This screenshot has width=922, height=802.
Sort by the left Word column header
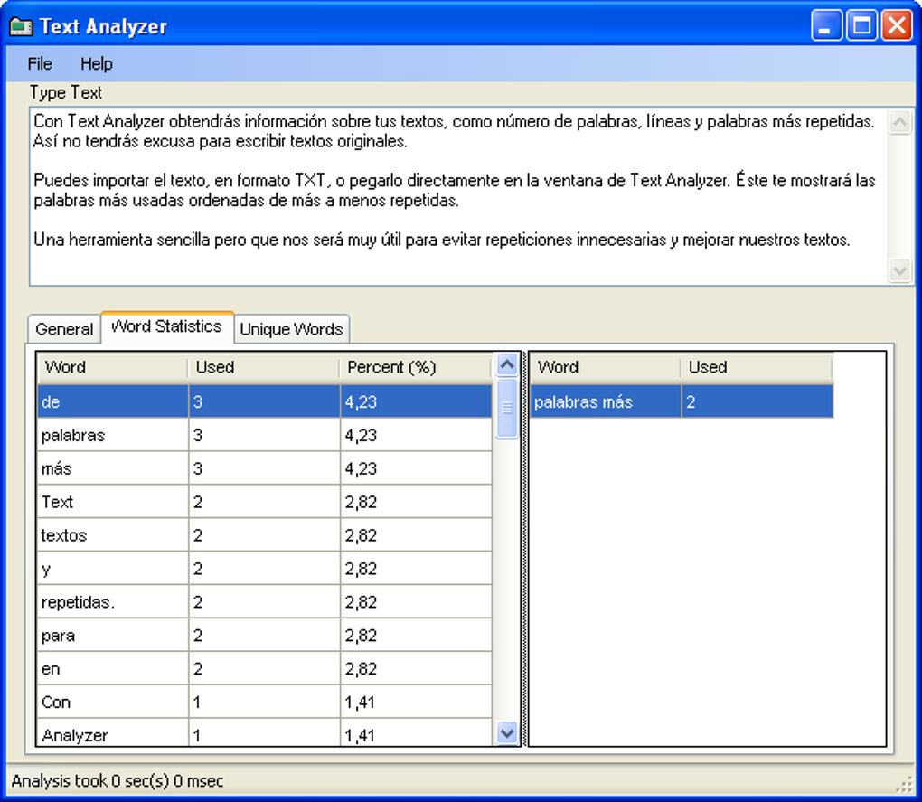tap(112, 367)
